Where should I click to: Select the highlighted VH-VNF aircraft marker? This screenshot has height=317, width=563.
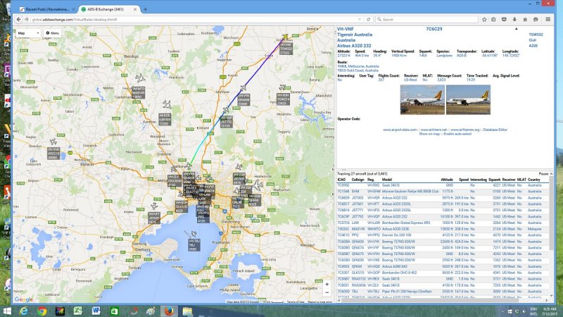285,37
